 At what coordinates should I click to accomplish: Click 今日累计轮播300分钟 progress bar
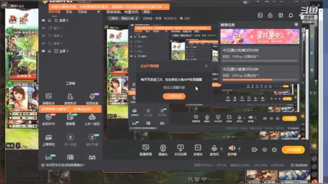click(260, 61)
